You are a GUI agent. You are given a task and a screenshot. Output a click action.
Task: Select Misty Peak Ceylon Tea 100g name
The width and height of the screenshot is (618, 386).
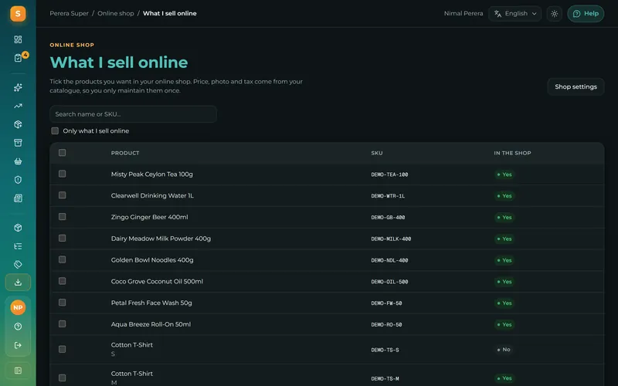click(x=151, y=174)
